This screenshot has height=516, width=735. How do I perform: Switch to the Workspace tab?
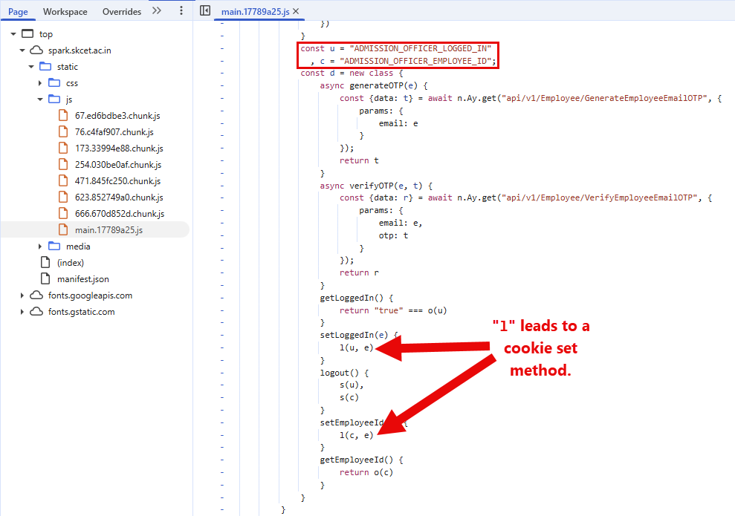[65, 12]
